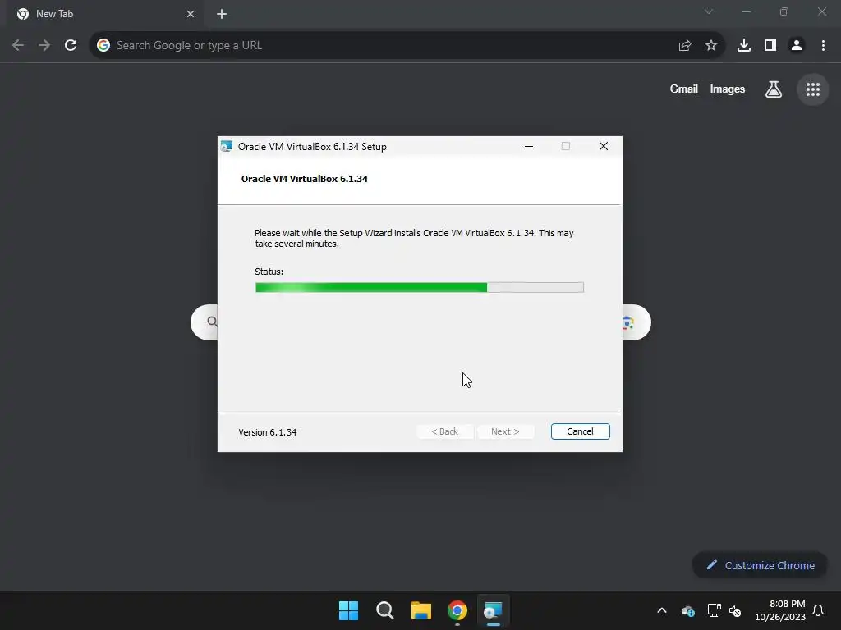Go forward in Chrome navigation
The image size is (841, 630).
[x=44, y=46]
